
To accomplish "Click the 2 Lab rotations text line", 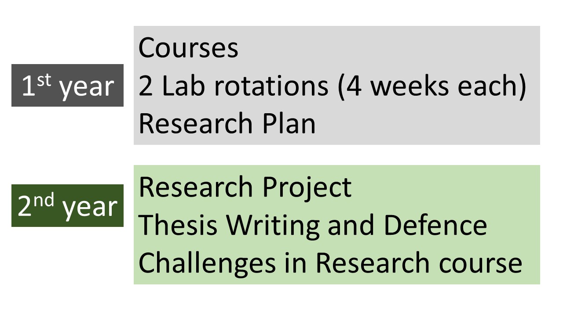I will click(332, 86).
